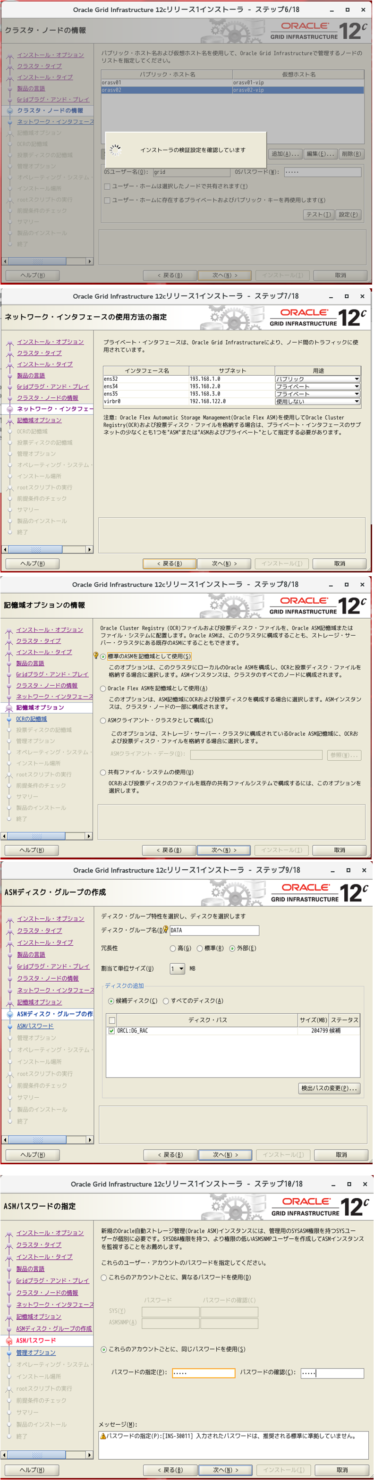374x1480 pixels.
Task: Click the warning icon in INS-30011 message
Action: coord(103,1436)
